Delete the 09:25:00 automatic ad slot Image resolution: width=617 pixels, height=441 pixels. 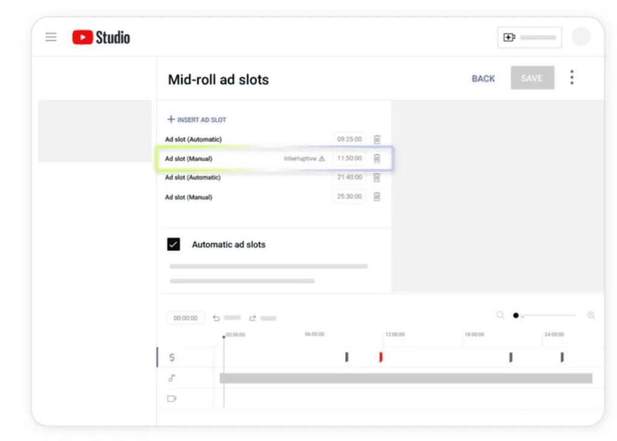[377, 140]
